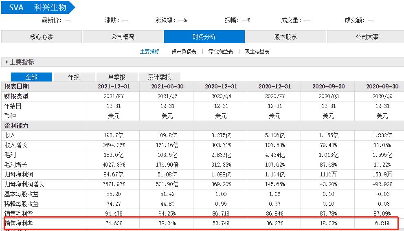
Task: Filter by 累计季报
Action: (160, 77)
